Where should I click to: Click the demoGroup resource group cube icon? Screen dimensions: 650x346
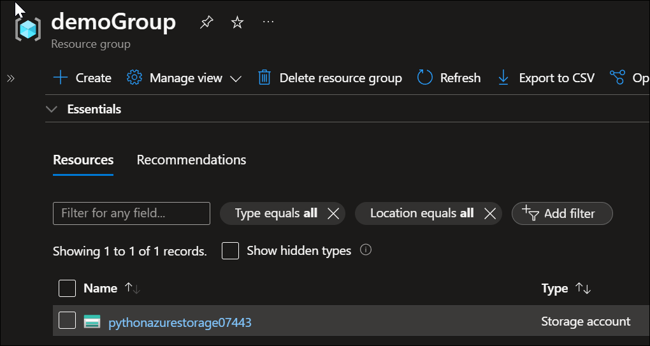pos(28,30)
